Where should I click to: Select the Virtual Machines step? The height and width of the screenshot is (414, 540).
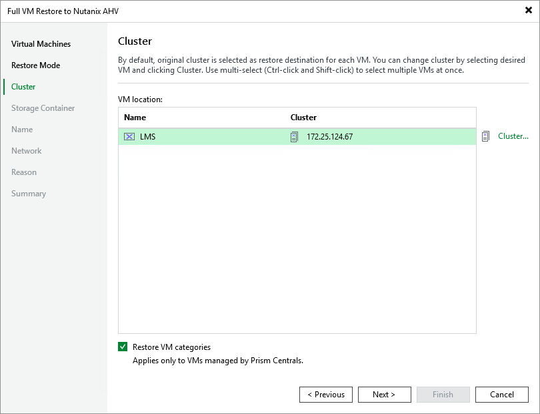click(40, 44)
